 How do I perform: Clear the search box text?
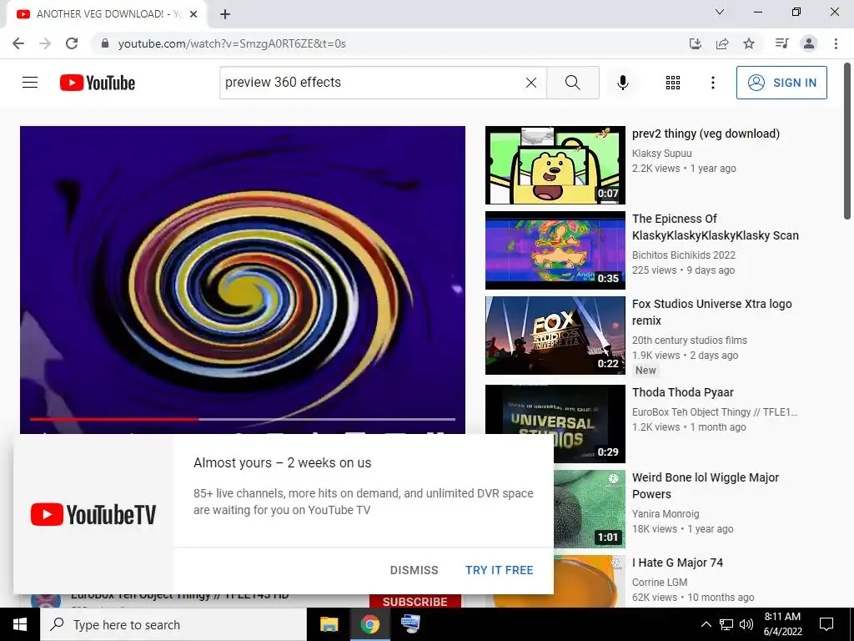point(531,83)
